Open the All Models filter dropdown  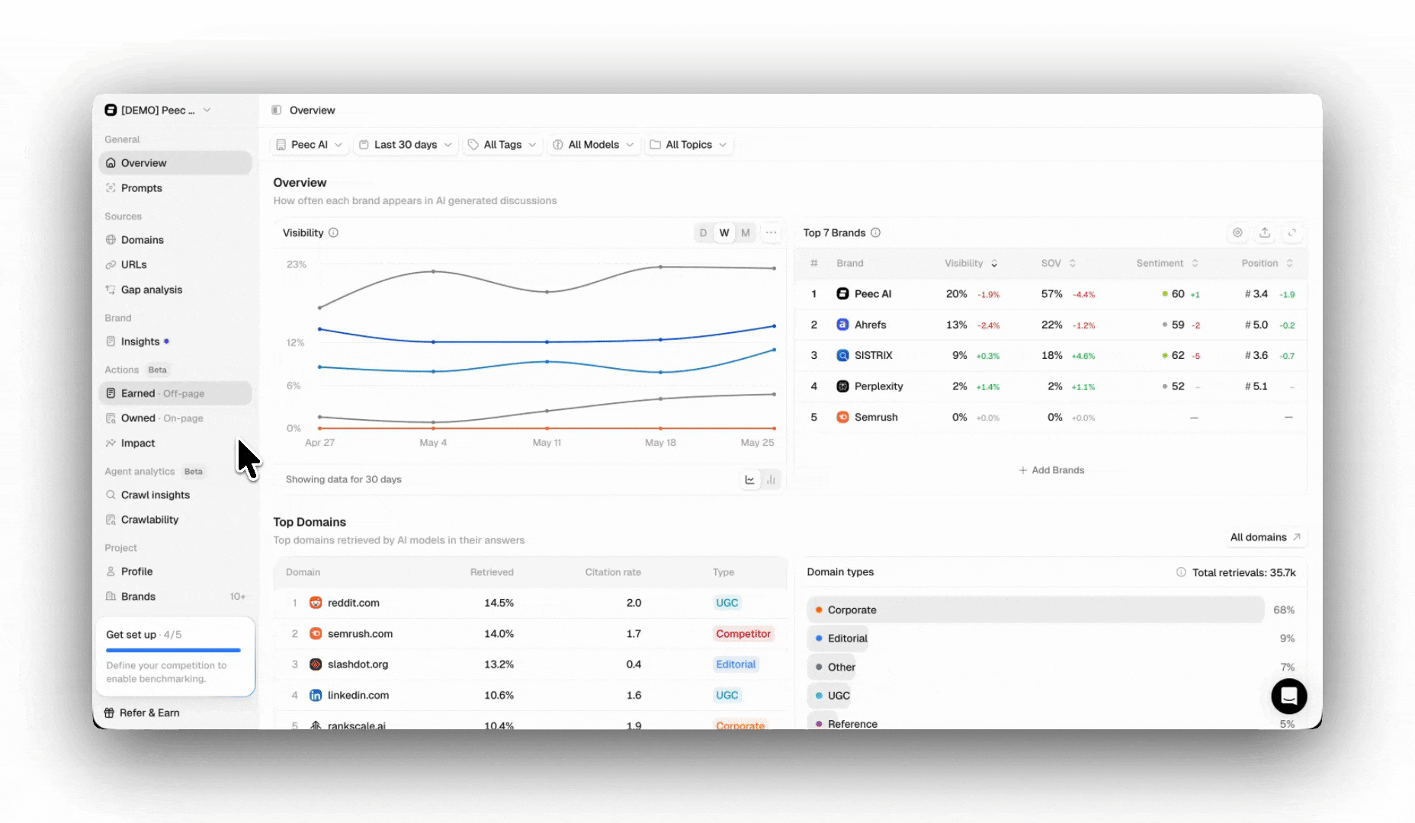[594, 145]
